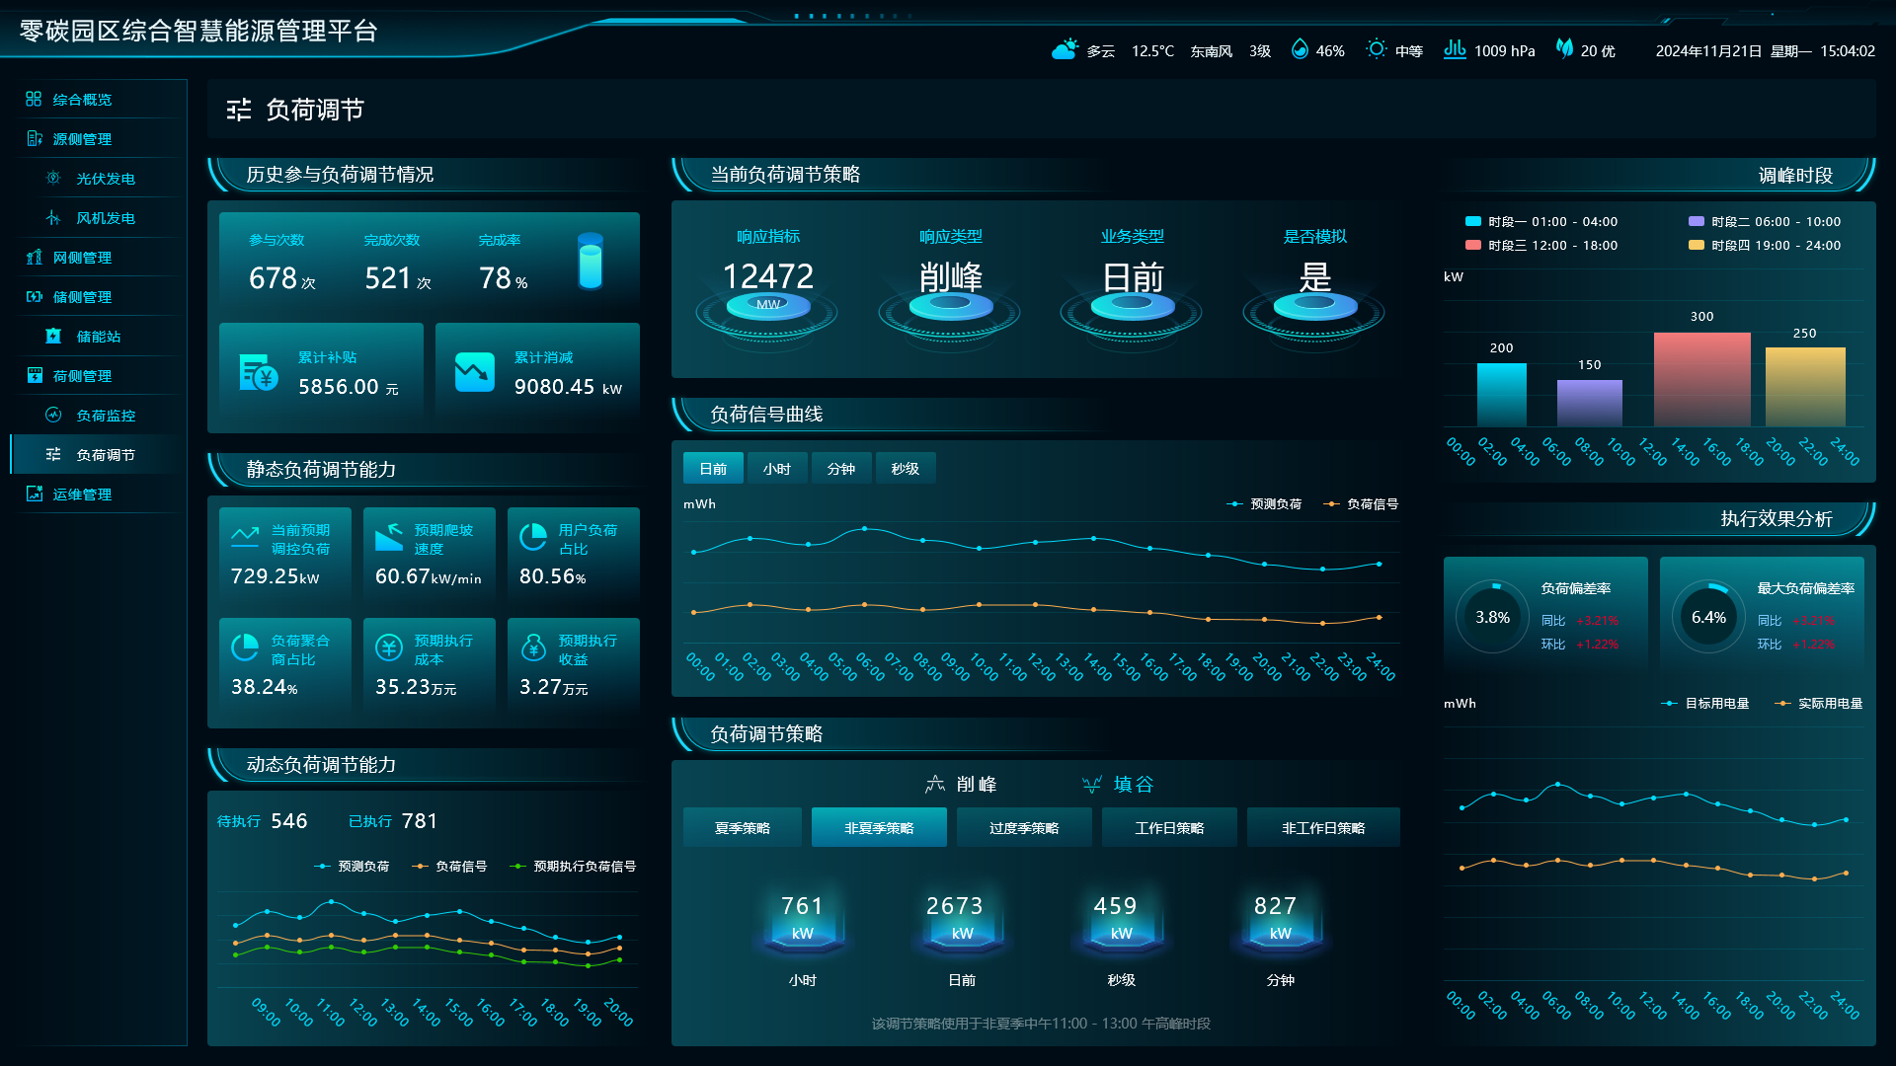1896x1066 pixels.
Task: Toggle 预期执行负荷信号 legend in 动态负荷调节能力 chart
Action: pyautogui.click(x=573, y=867)
